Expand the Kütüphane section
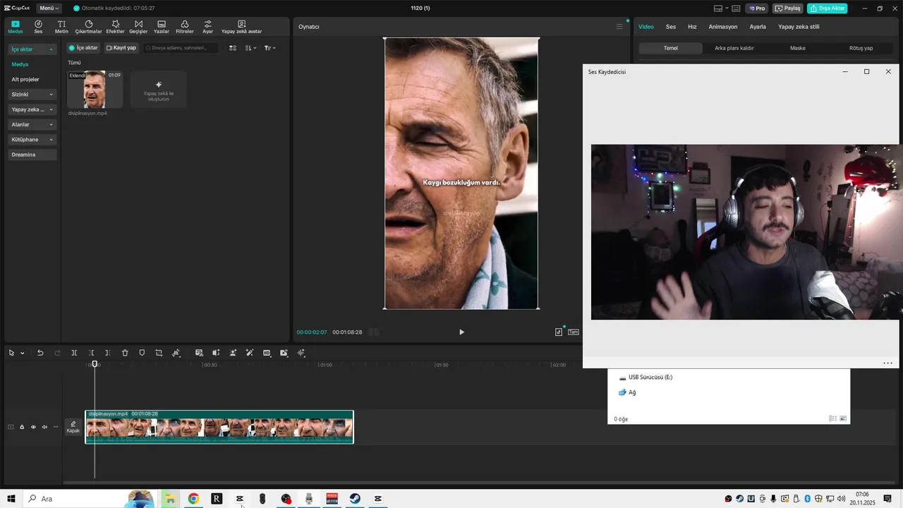The image size is (903, 508). (x=32, y=140)
